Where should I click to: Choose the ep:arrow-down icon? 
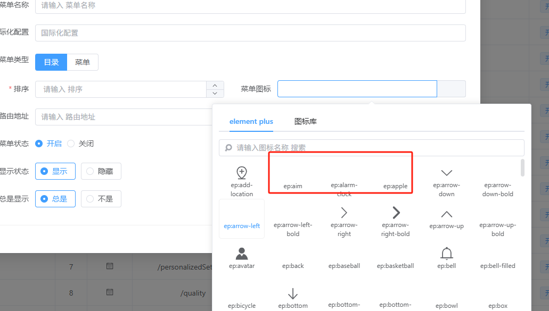click(447, 181)
